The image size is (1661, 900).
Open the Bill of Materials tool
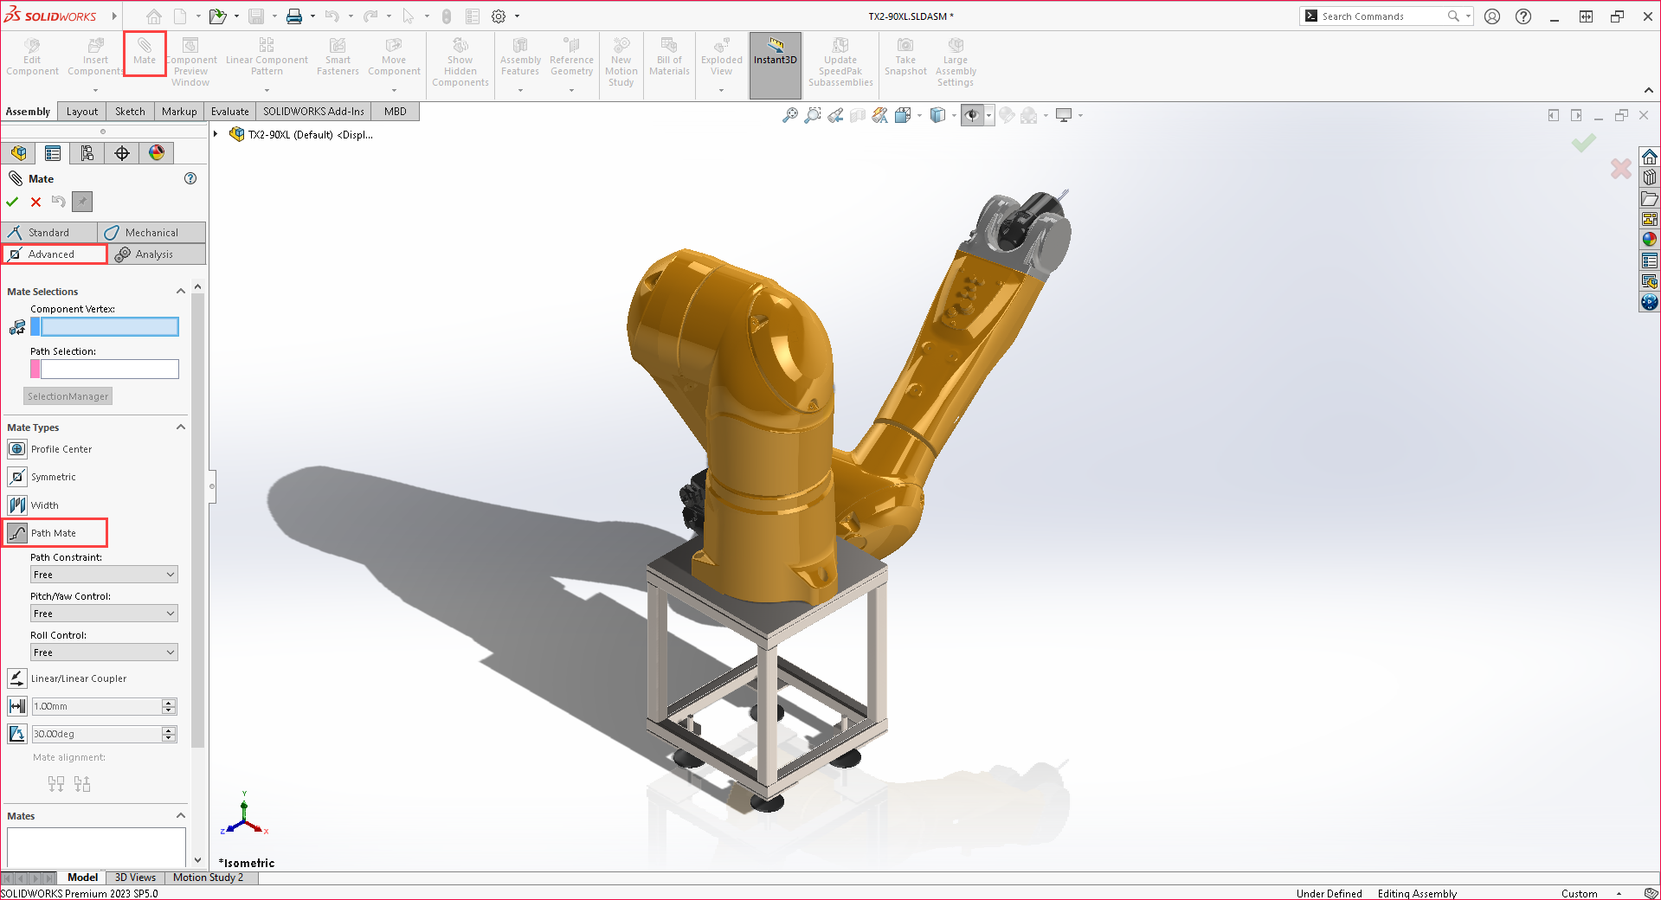(668, 61)
